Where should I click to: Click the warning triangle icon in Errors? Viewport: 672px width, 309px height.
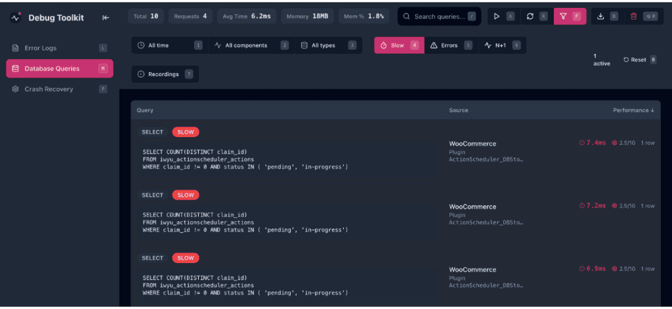click(x=434, y=45)
